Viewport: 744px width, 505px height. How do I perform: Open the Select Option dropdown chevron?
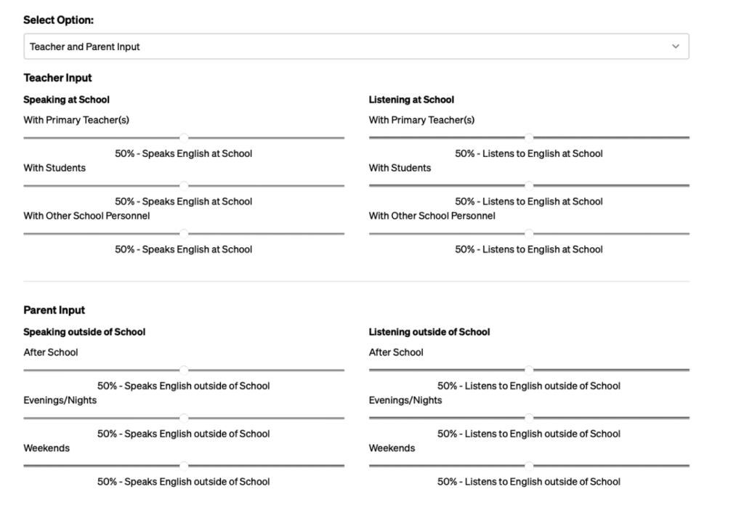675,47
